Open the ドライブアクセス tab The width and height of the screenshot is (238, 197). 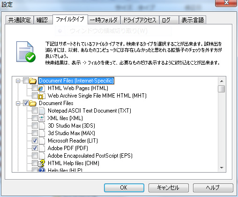coord(140,20)
